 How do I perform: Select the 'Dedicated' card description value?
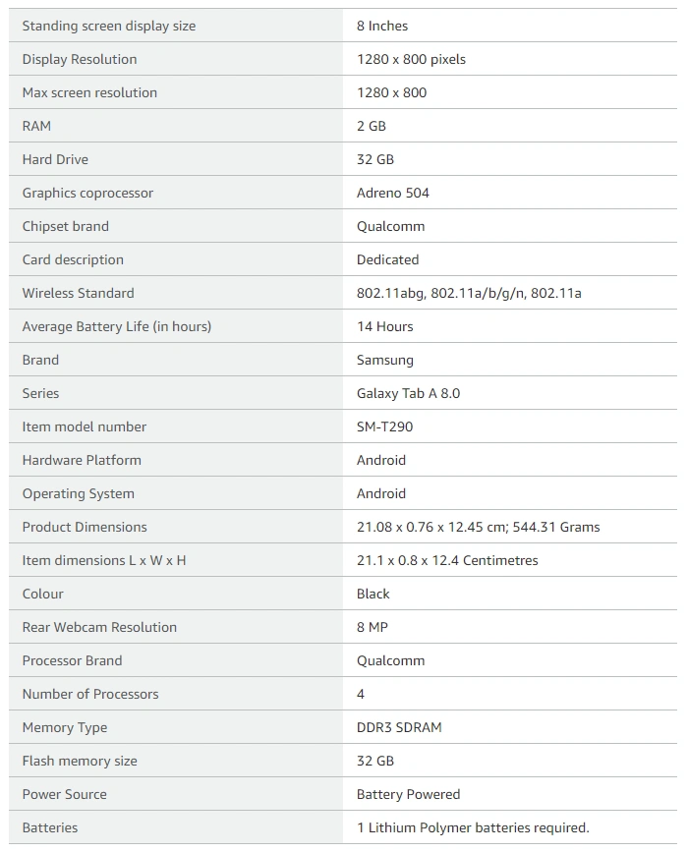[x=387, y=259]
